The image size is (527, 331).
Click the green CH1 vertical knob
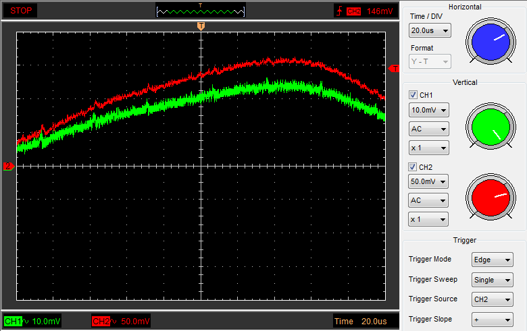coord(489,127)
